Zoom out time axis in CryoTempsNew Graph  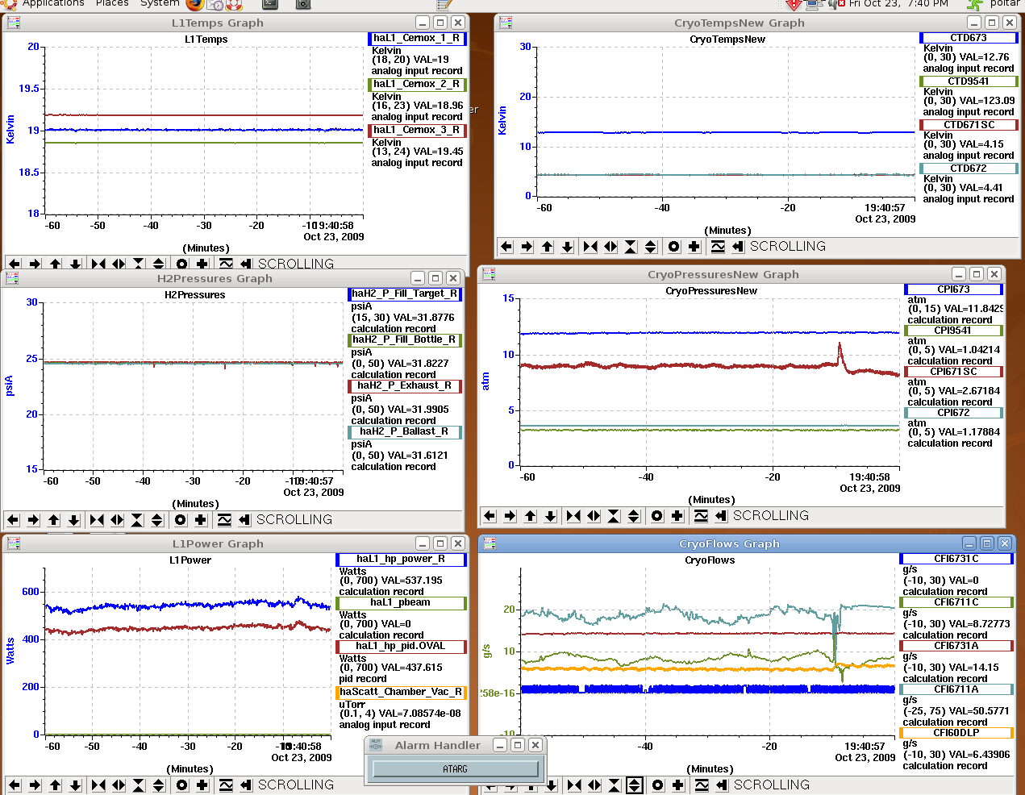tap(610, 247)
